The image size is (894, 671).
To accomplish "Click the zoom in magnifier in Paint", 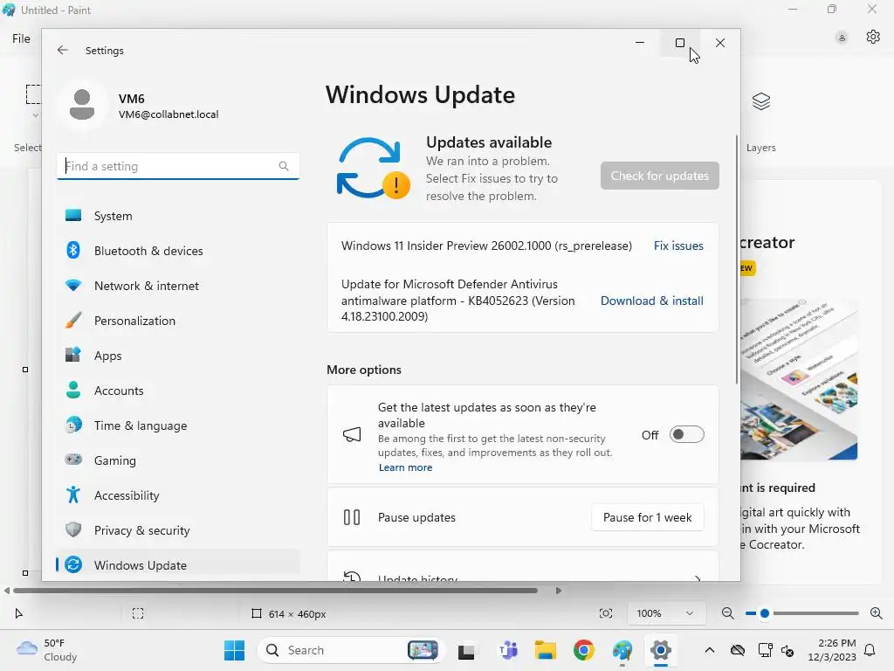I will click(877, 613).
